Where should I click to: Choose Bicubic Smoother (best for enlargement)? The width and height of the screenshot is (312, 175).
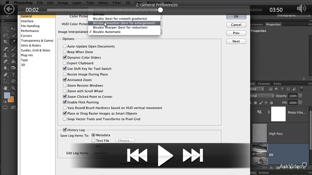click(124, 23)
